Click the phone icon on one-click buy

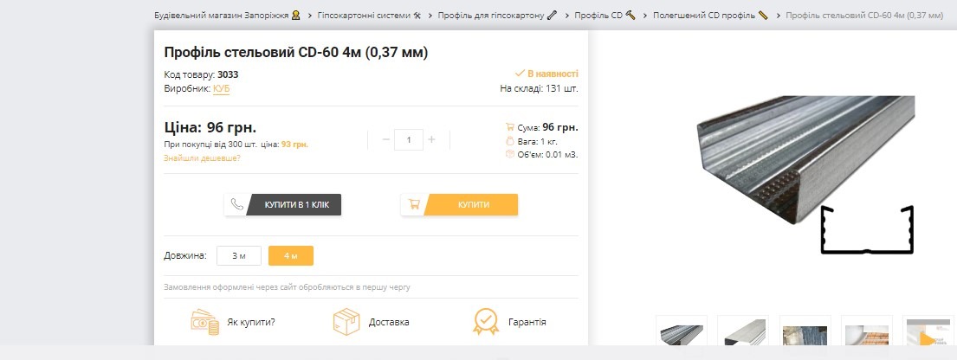pos(236,205)
